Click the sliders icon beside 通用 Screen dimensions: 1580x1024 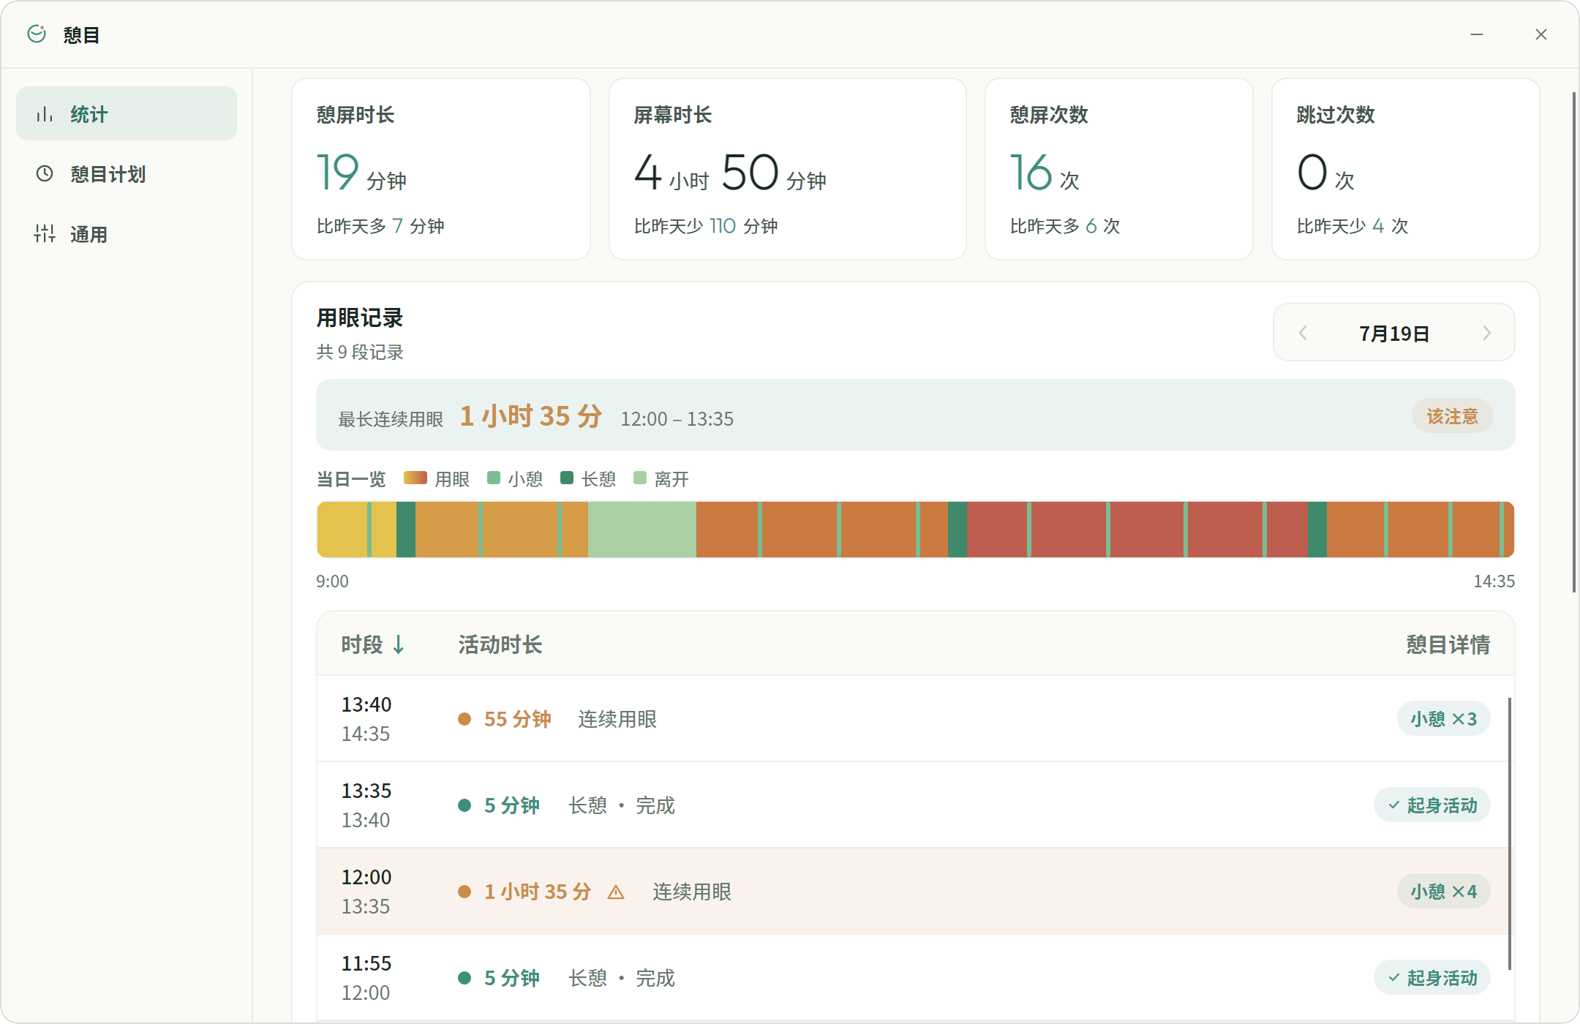click(x=45, y=233)
